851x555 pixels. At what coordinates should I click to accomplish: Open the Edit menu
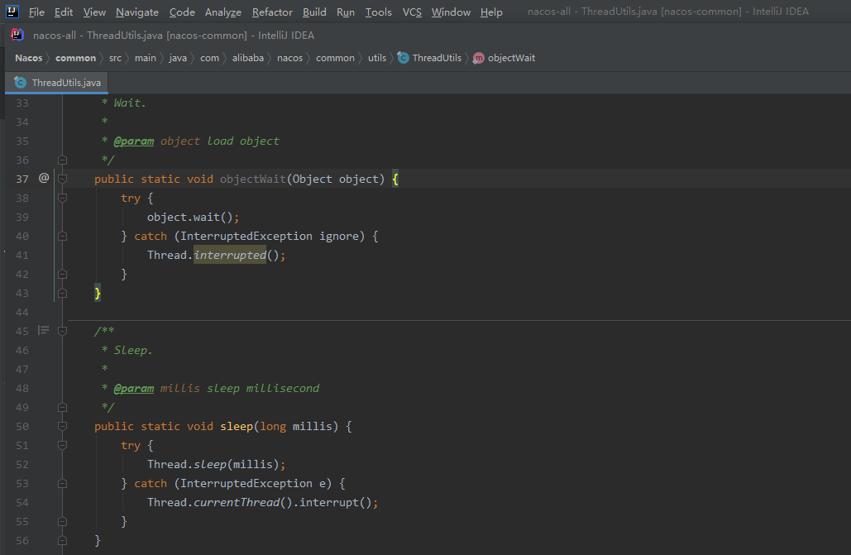tap(64, 12)
